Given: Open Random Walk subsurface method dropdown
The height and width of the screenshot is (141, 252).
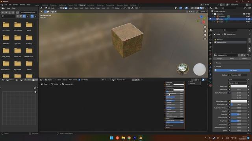Looking at the screenshot, I should [x=238, y=83].
